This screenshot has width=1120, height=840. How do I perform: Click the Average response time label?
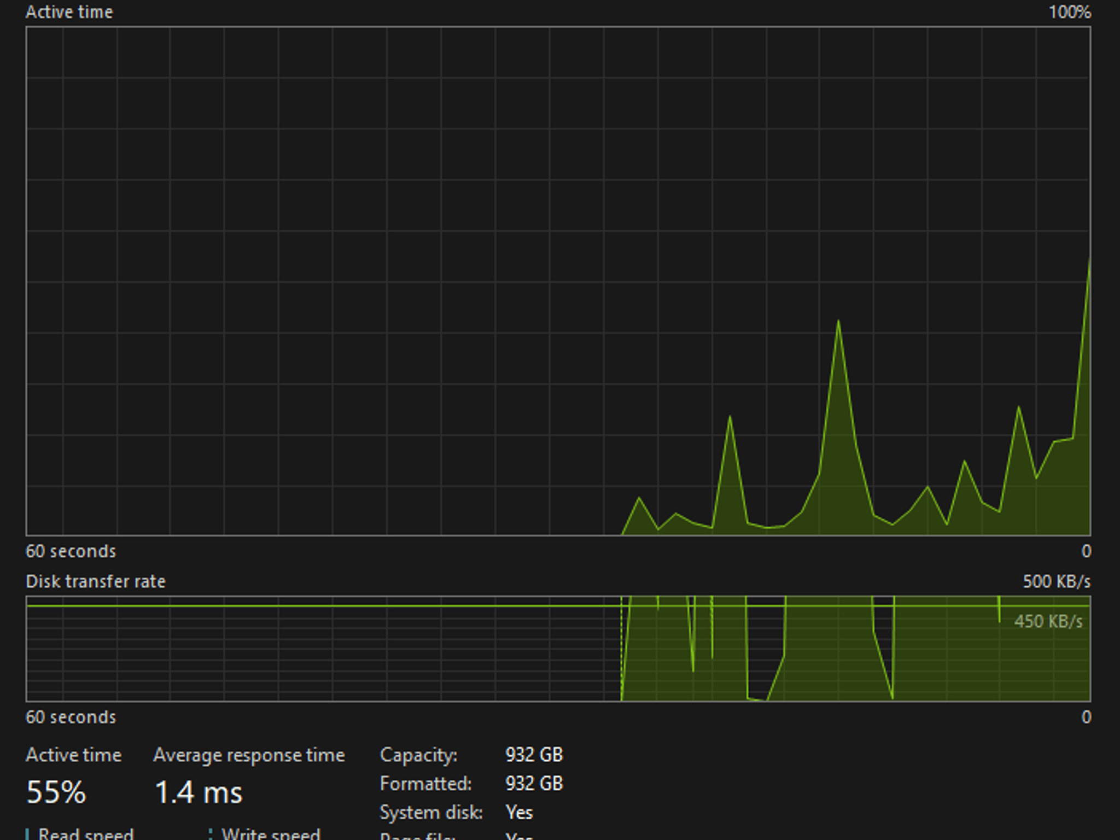pos(249,755)
